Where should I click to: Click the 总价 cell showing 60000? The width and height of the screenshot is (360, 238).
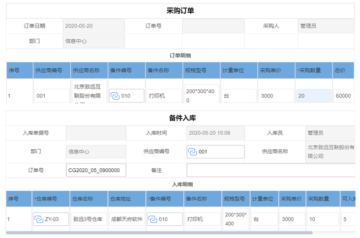(343, 96)
